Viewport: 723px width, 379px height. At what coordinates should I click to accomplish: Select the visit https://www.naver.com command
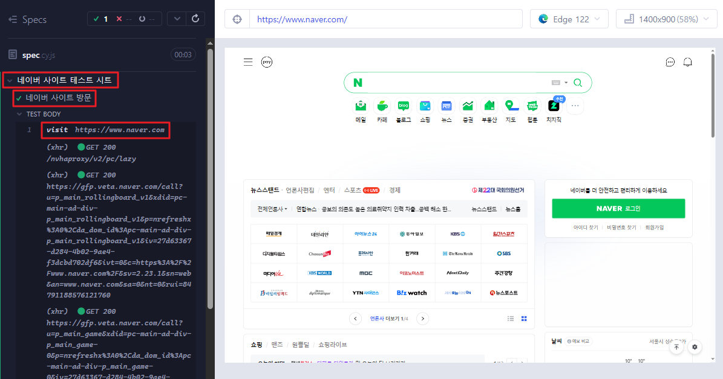(x=106, y=130)
